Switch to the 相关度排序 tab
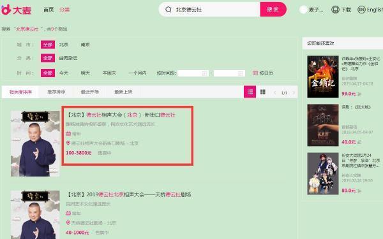This screenshot has width=383, height=239. (x=20, y=92)
